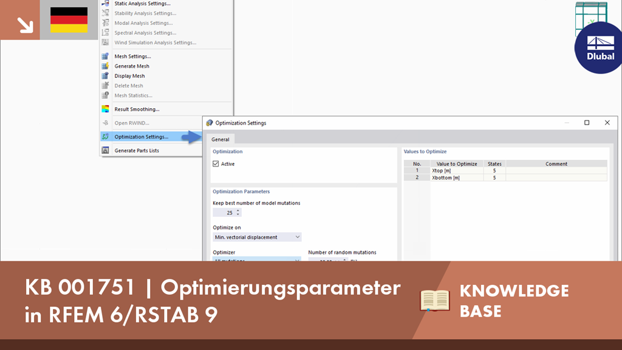Open Static Analysis Settings menu entry
622x350 pixels.
(142, 3)
